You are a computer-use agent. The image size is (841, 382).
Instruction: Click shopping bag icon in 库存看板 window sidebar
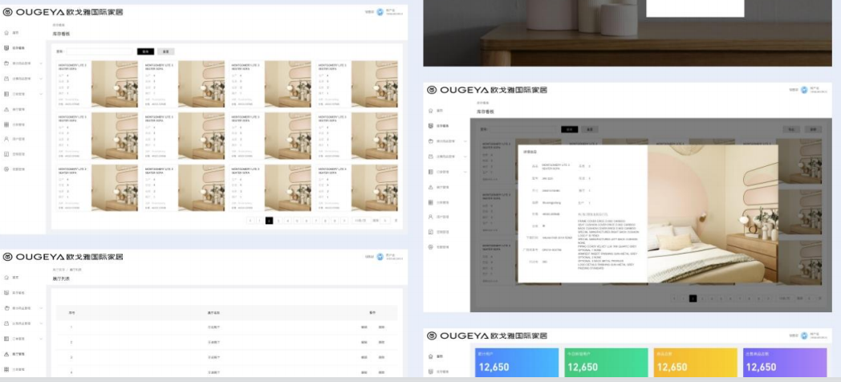pos(6,79)
